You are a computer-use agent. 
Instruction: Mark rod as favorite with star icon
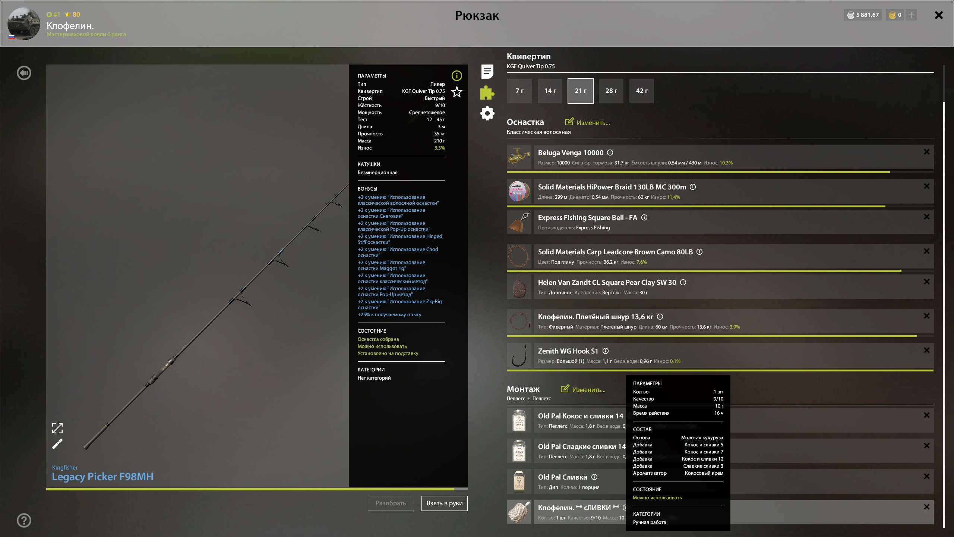pyautogui.click(x=457, y=92)
